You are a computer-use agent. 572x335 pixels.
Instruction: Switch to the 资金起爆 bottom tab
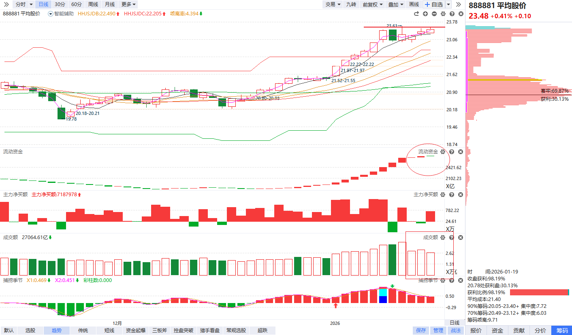(136, 331)
